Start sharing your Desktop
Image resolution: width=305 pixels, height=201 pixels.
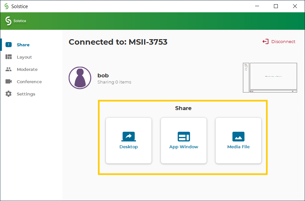point(129,140)
